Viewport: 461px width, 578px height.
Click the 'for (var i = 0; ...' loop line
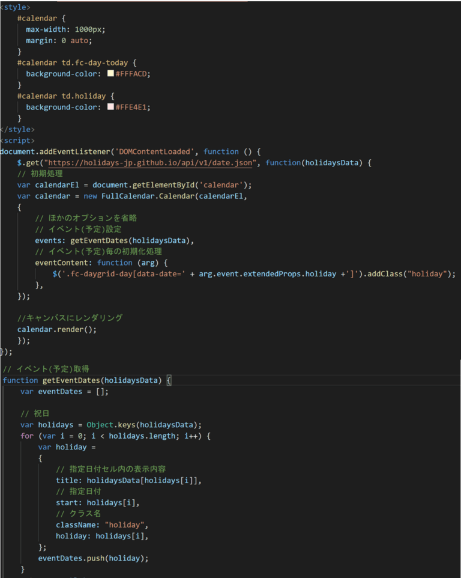pos(115,436)
